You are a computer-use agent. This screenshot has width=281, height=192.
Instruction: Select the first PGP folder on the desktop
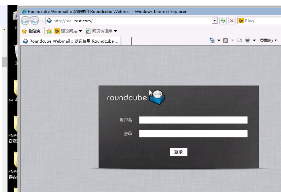14,129
